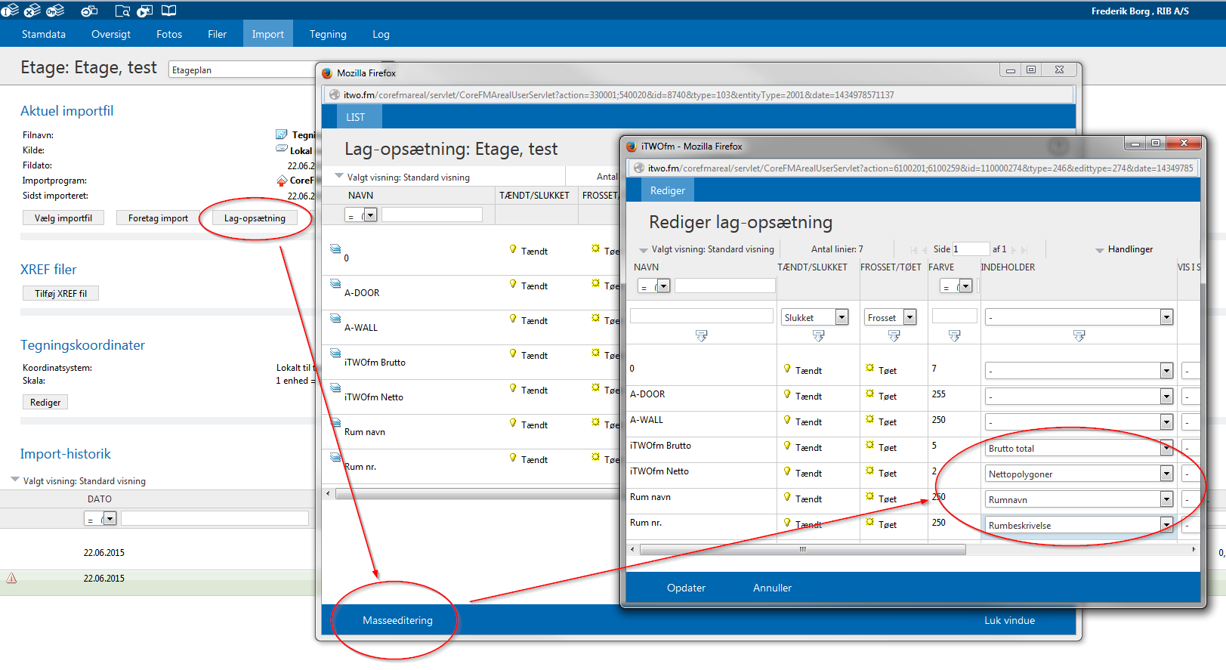
Task: Click the Side page number input field
Action: tap(970, 249)
